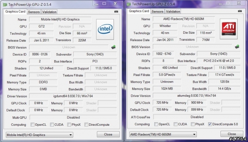Toggle DirectCompute checkbox in Intel window

tap(86, 125)
